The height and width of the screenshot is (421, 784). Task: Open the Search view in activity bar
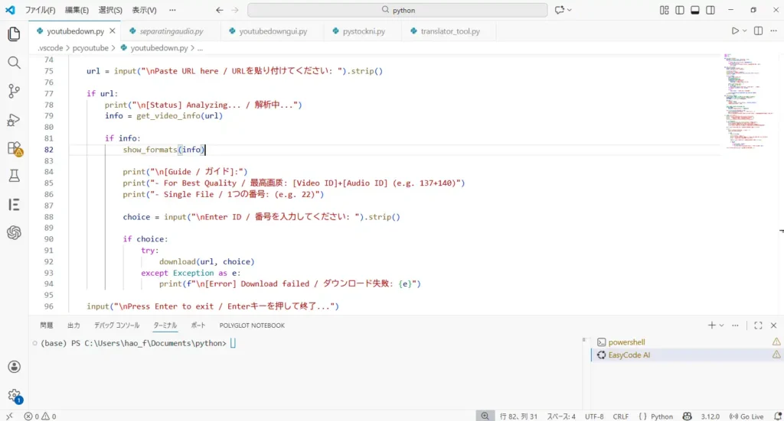(14, 63)
